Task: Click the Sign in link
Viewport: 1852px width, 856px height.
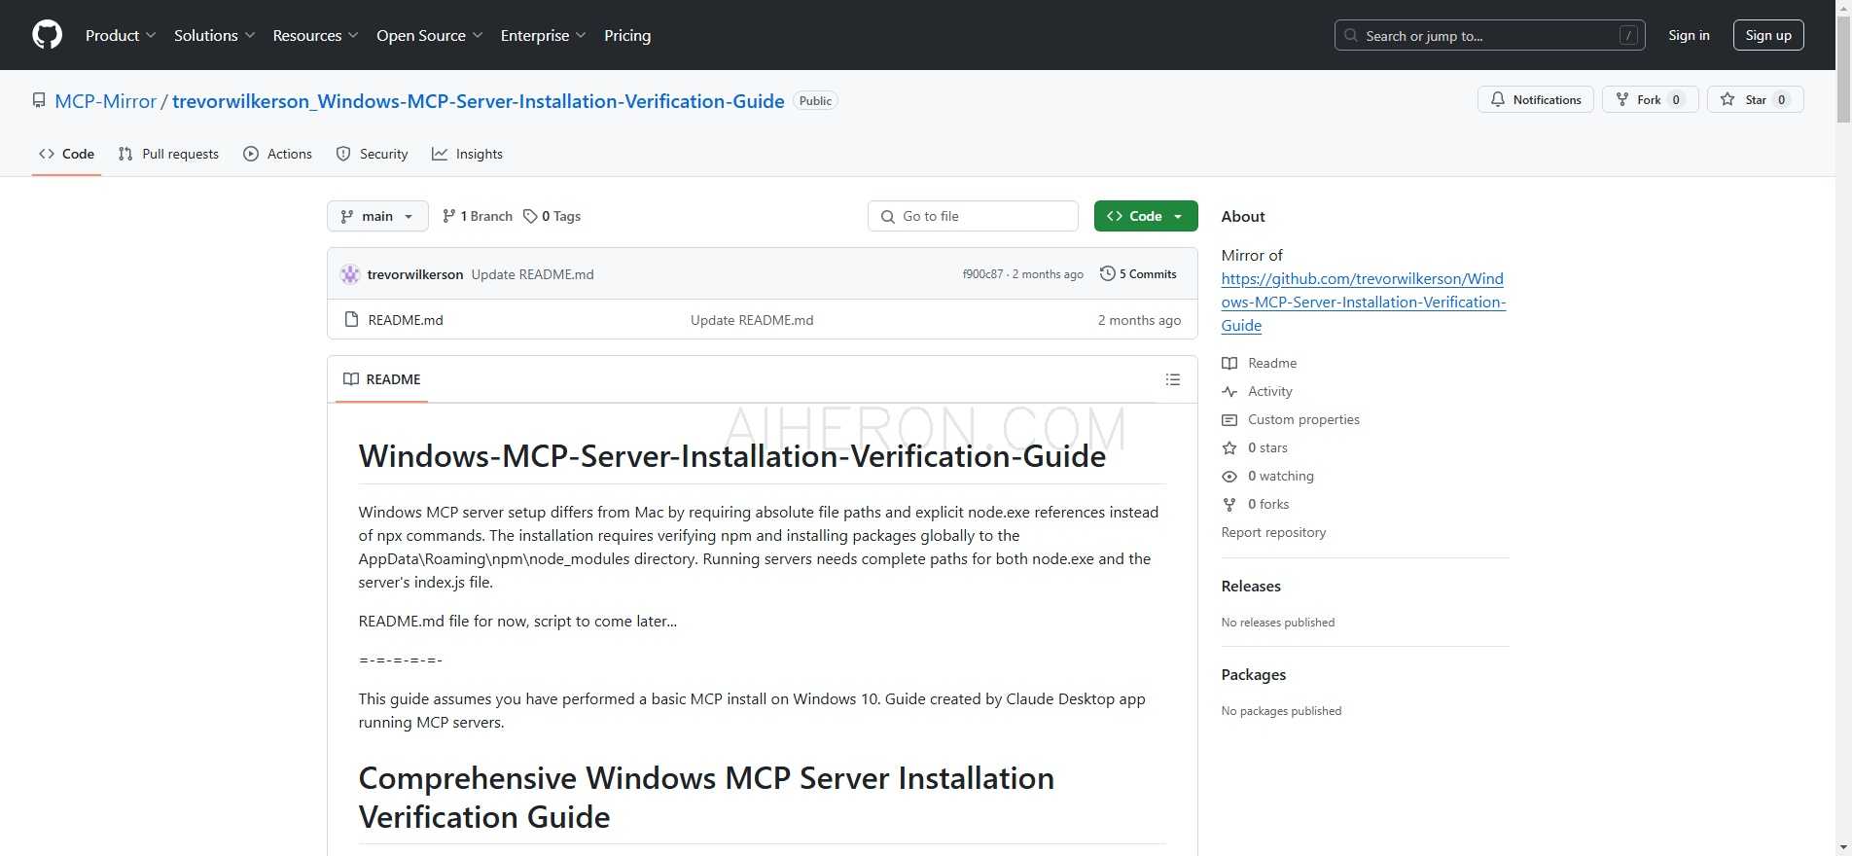Action: point(1689,35)
